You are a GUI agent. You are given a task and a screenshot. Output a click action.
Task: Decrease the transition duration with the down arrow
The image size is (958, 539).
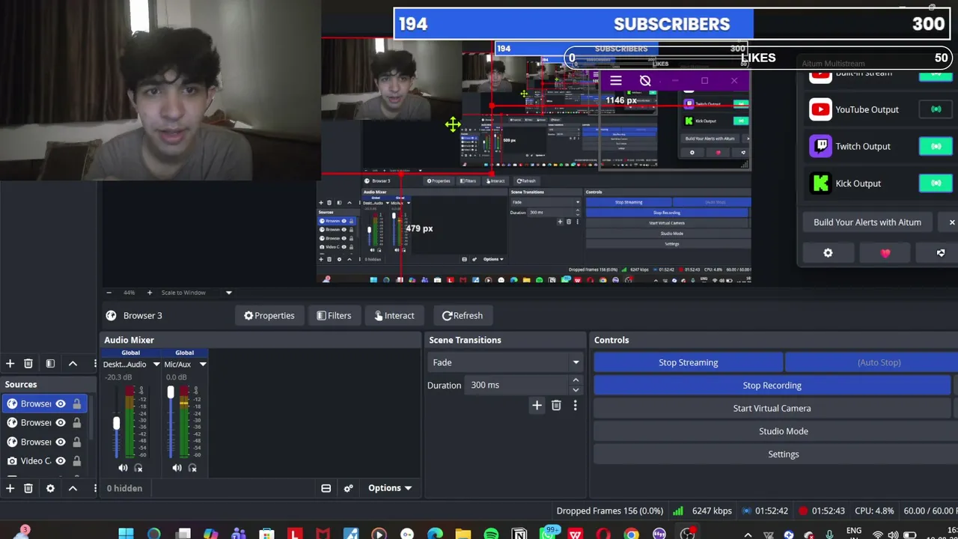(576, 389)
